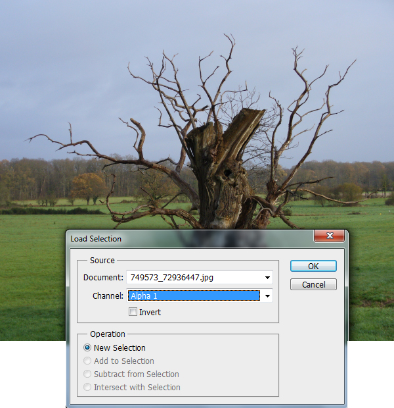This screenshot has height=408, width=394.
Task: Enable the Invert checkbox
Action: tap(133, 312)
